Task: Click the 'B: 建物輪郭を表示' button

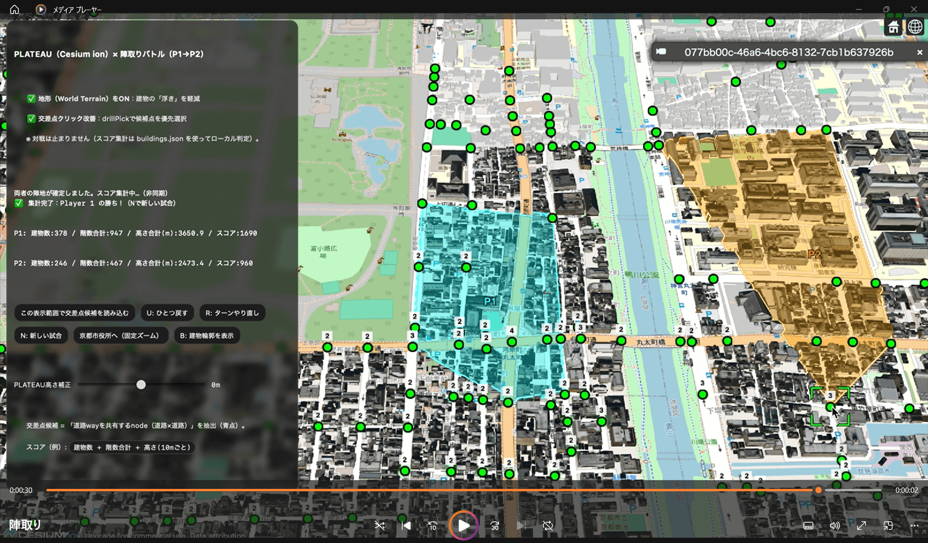Action: tap(207, 335)
